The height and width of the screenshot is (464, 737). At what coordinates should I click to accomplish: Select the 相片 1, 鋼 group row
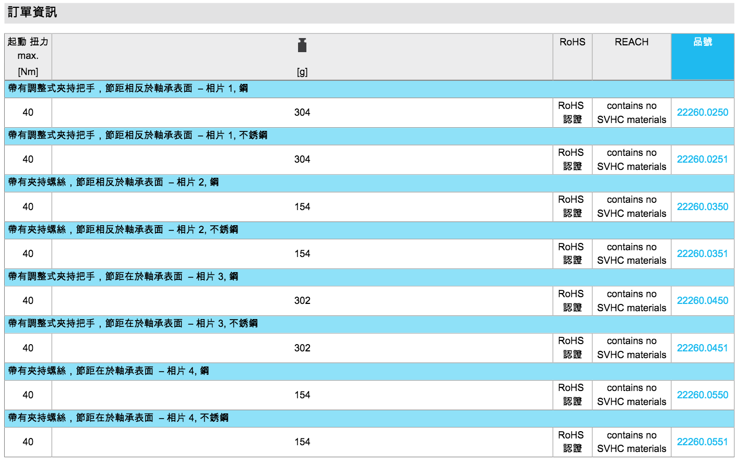pyautogui.click(x=128, y=89)
